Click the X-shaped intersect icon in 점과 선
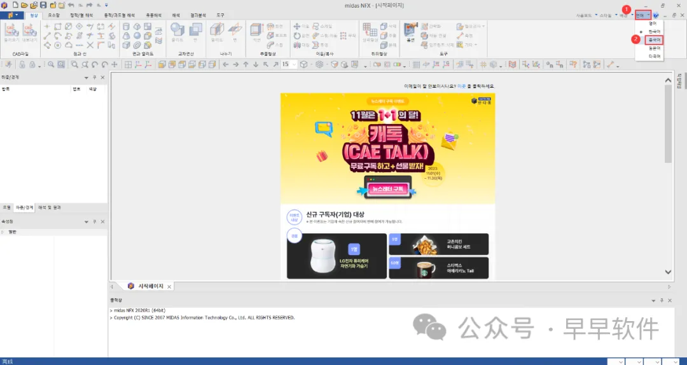687x365 pixels. tap(90, 45)
